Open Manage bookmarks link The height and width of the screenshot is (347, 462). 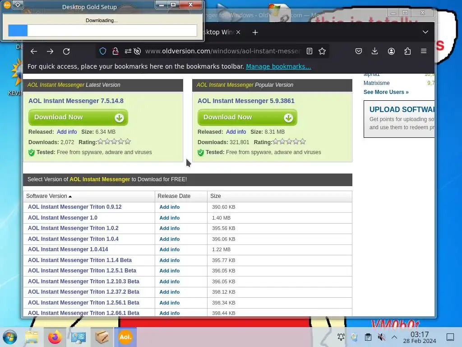278,66
